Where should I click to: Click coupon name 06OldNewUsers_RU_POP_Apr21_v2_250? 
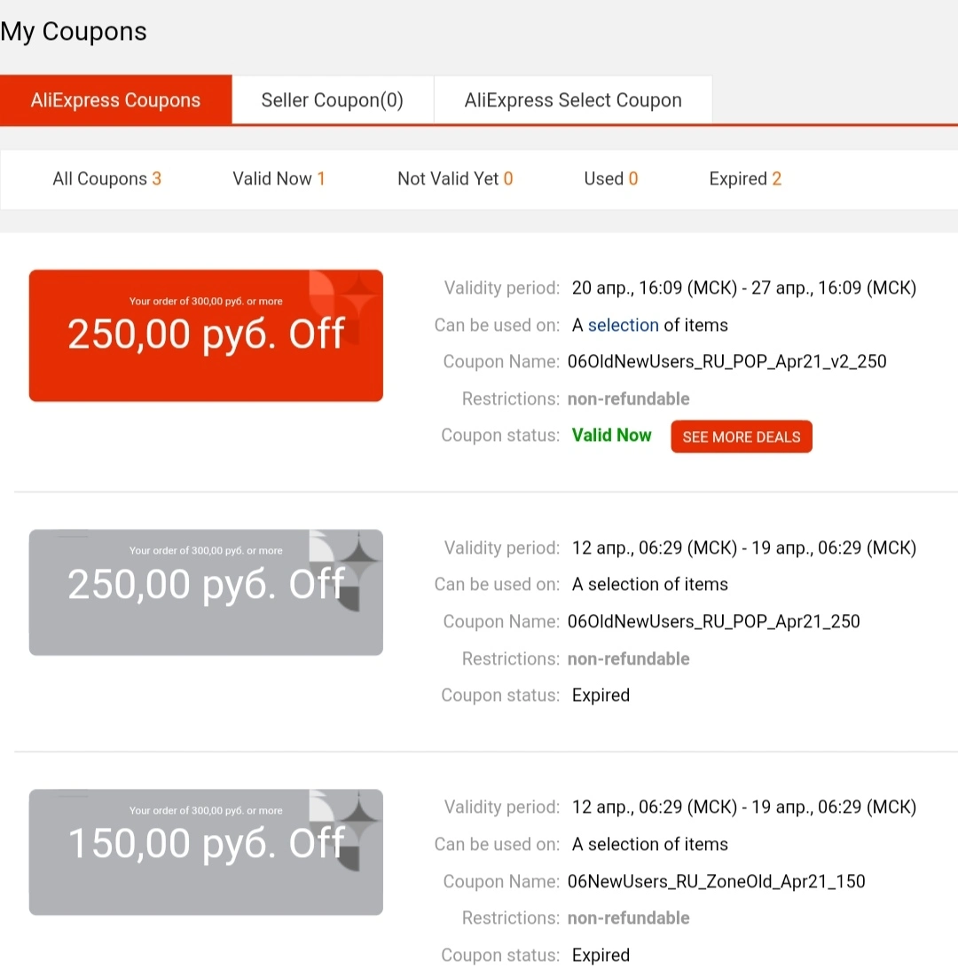coord(726,362)
